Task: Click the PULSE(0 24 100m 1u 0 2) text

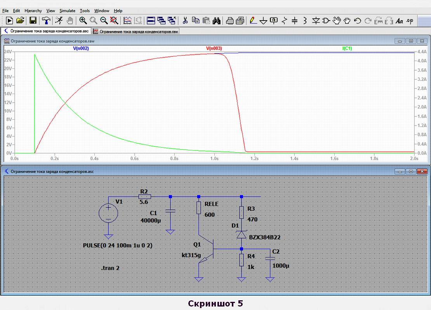Action: coord(118,246)
